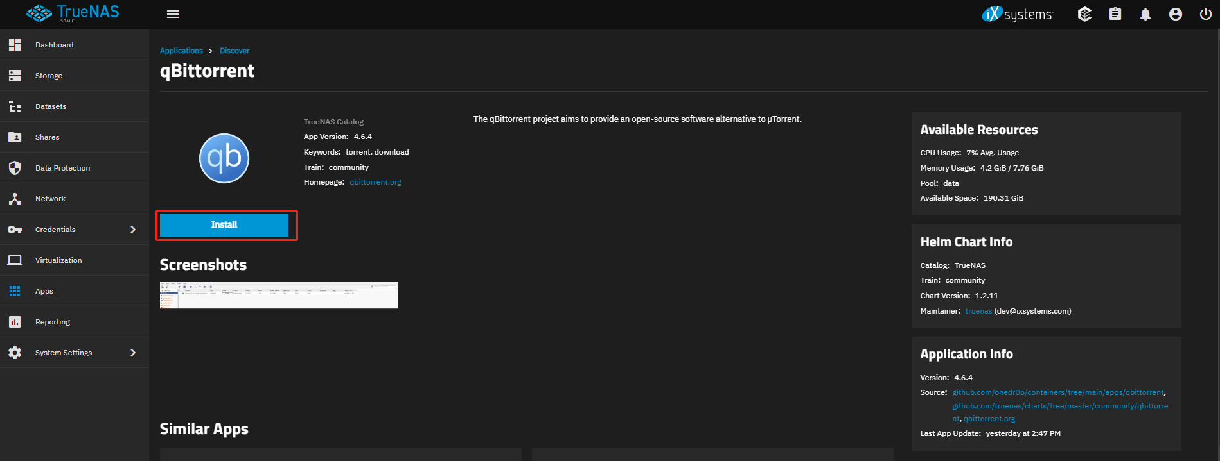
Task: Expand the System Settings submenu chevron
Action: point(133,353)
